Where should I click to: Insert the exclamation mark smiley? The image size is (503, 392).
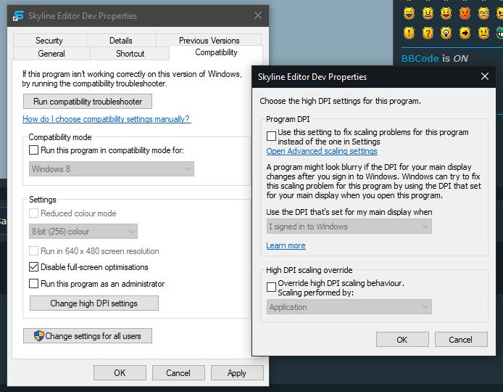409,33
